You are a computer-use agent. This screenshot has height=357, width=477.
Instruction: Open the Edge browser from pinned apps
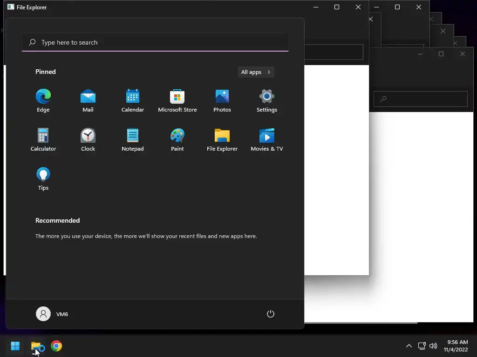pyautogui.click(x=43, y=101)
